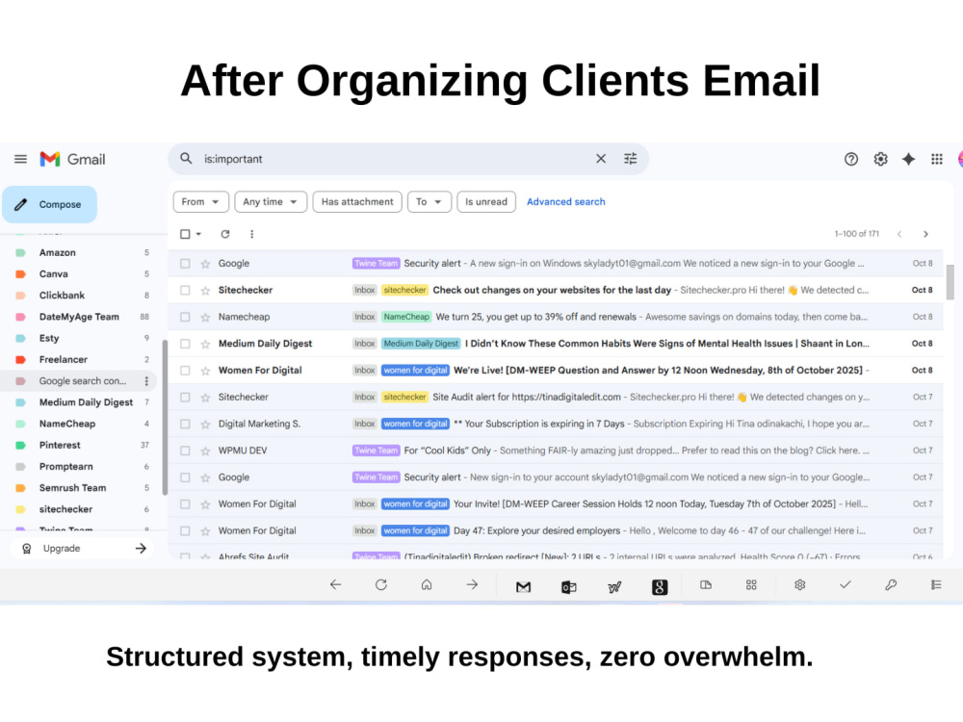
Task: Check the Google Security alert Oct 8 email
Action: (185, 264)
